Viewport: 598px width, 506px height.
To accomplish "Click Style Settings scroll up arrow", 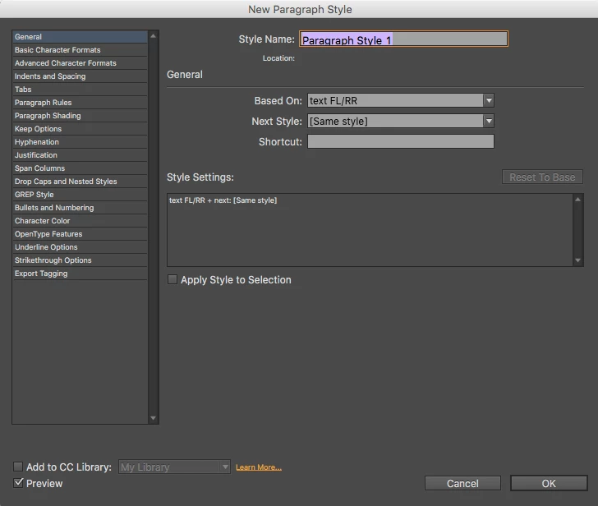I will [x=577, y=200].
